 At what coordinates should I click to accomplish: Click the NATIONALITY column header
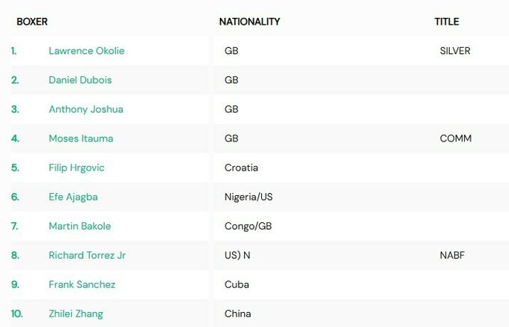click(249, 22)
